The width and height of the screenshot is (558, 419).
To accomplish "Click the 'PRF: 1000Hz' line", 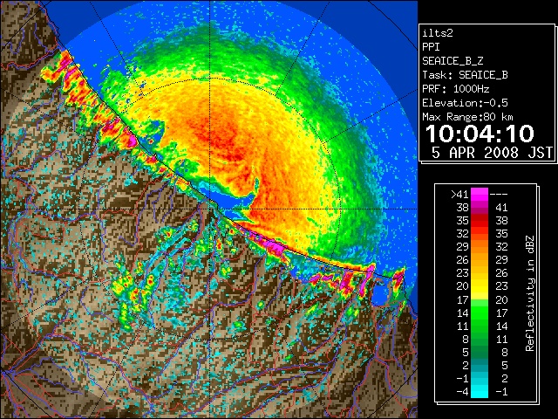I will coord(456,89).
